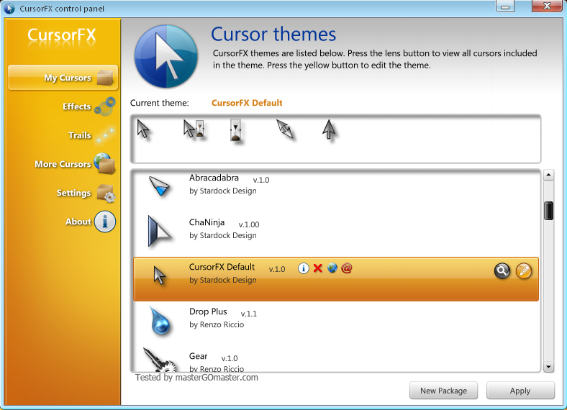Click the yellow pencil edit theme button

(x=524, y=270)
